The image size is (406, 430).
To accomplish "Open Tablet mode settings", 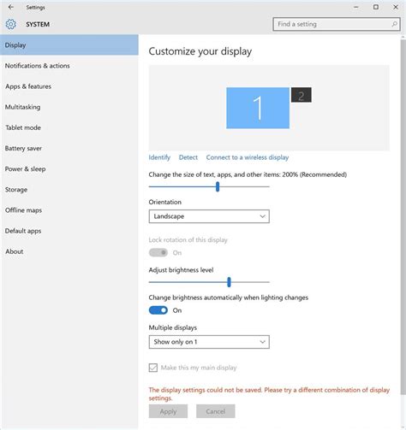I will [x=69, y=127].
